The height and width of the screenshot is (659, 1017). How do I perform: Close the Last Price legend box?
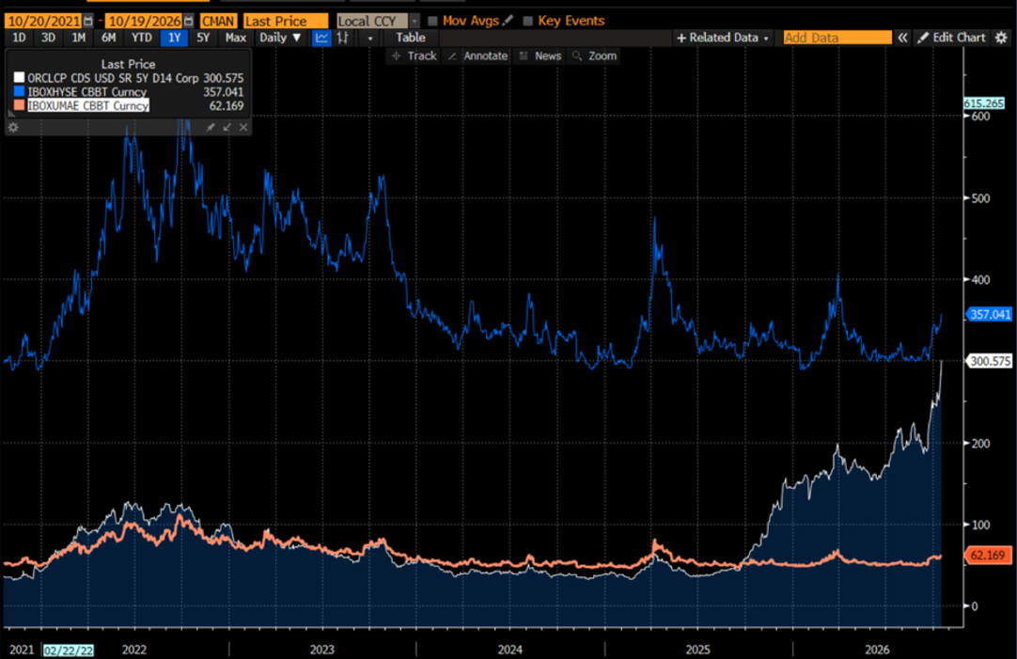pyautogui.click(x=243, y=127)
